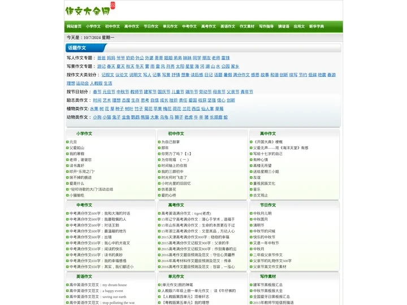Open 中考作文 from the top menu
Screen dimensions: 407x305
click(x=189, y=27)
